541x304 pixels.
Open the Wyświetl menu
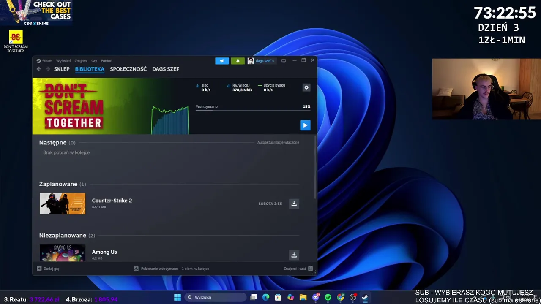[x=63, y=61]
